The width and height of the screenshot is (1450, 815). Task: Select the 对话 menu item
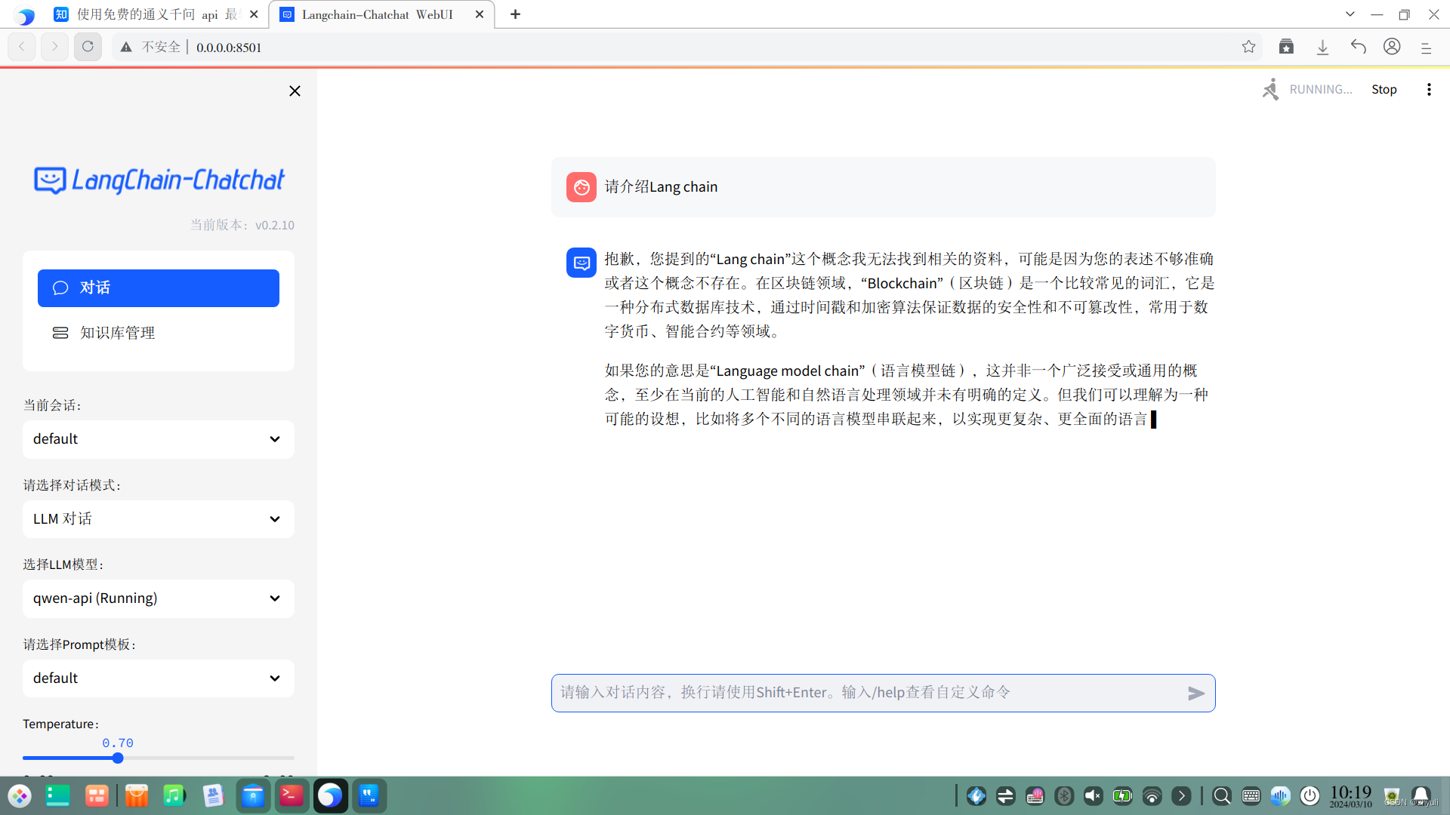[159, 288]
